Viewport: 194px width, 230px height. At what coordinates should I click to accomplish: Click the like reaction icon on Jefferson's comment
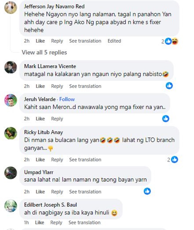168,41
